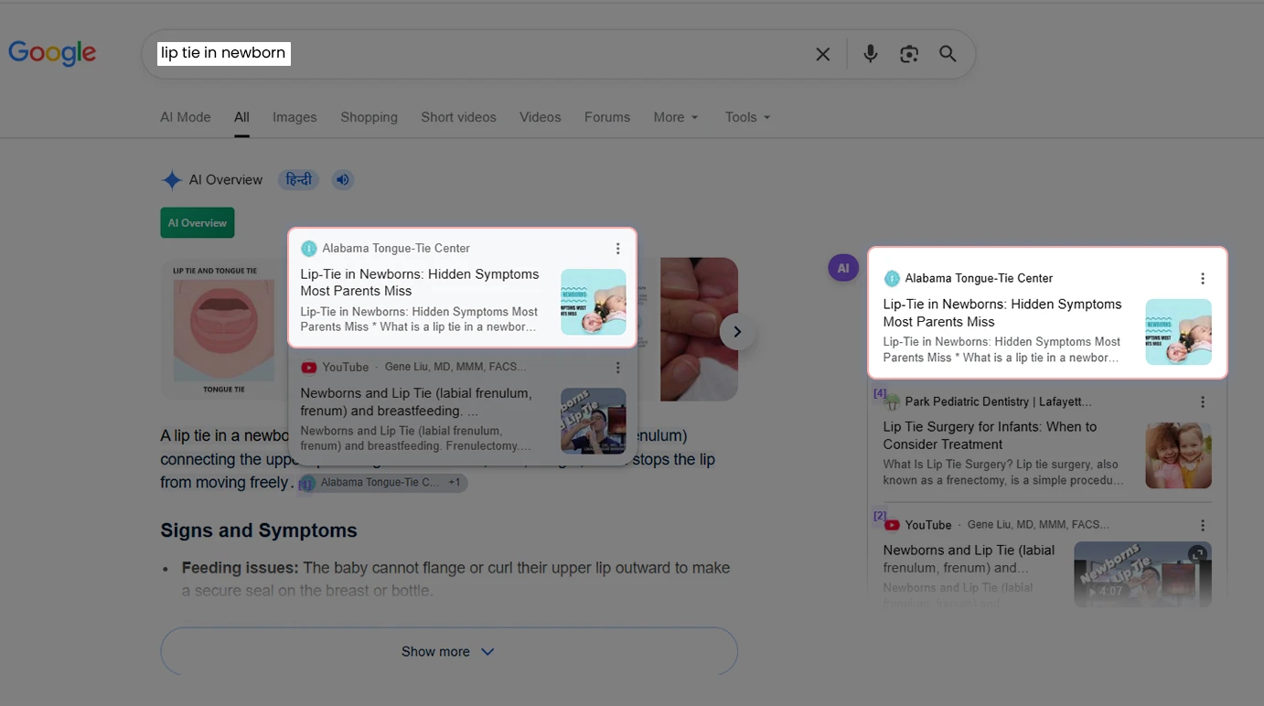The width and height of the screenshot is (1264, 706).
Task: Advance the image carousel with the next arrow
Action: pos(738,332)
